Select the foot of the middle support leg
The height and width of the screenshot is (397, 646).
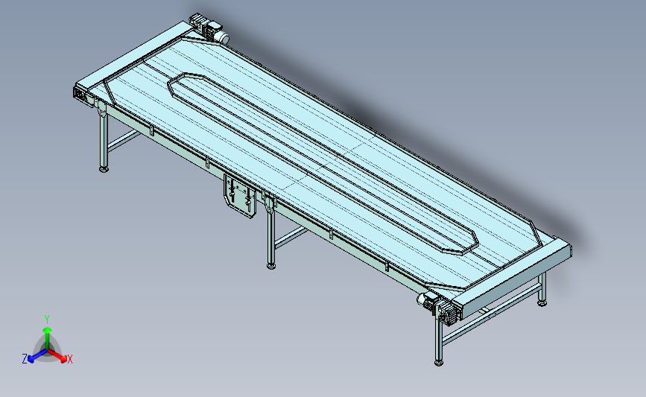click(271, 266)
